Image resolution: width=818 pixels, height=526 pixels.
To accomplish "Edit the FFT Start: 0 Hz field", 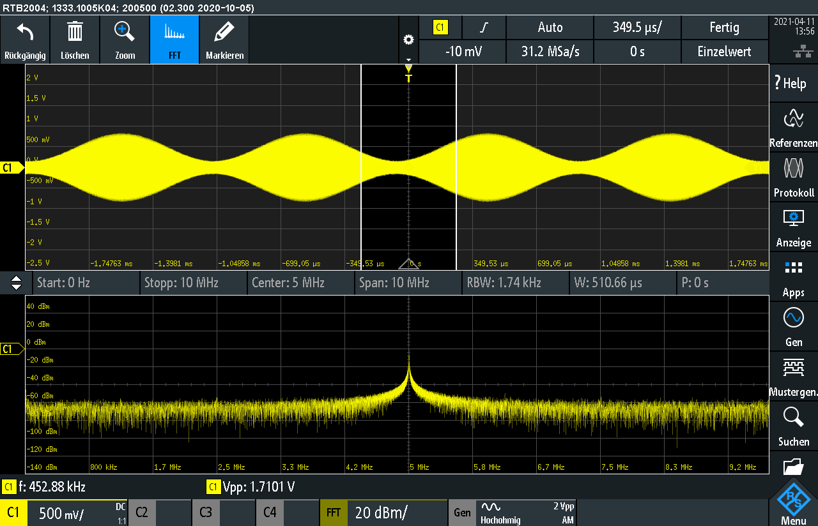I will 86,282.
